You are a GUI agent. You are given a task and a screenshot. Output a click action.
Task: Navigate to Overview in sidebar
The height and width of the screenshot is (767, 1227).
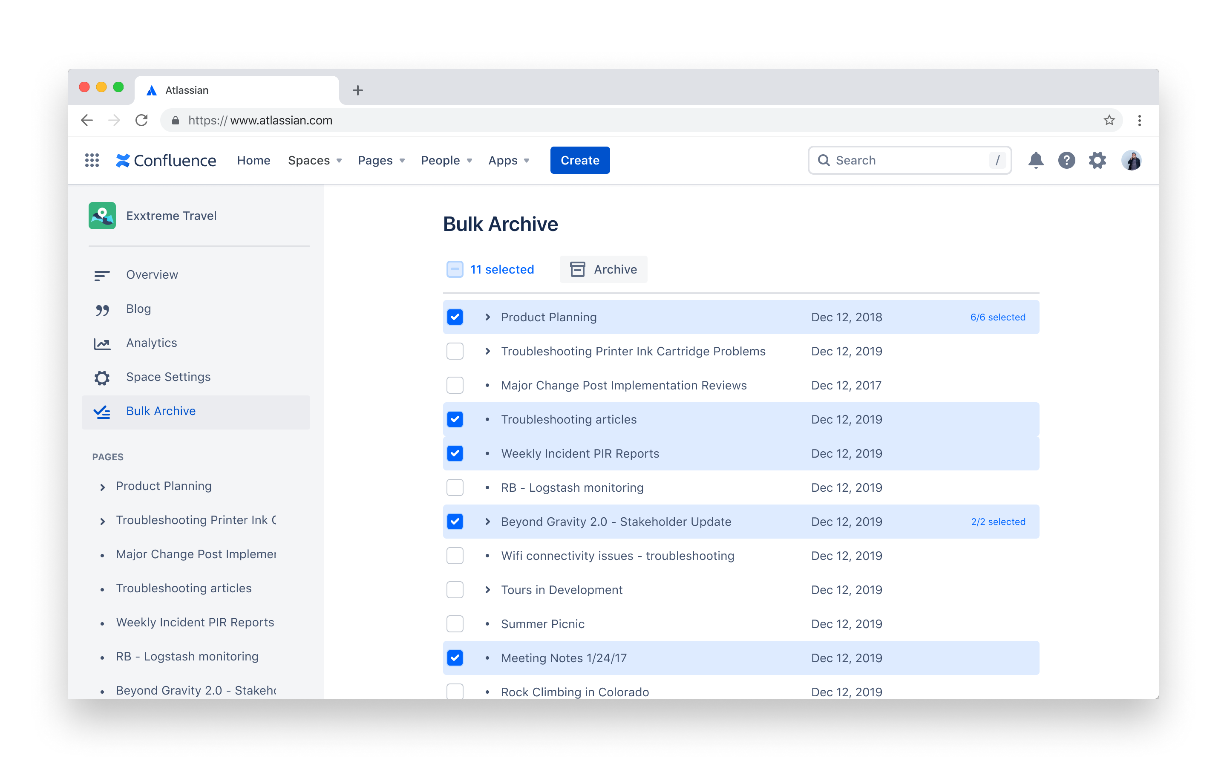pos(151,274)
